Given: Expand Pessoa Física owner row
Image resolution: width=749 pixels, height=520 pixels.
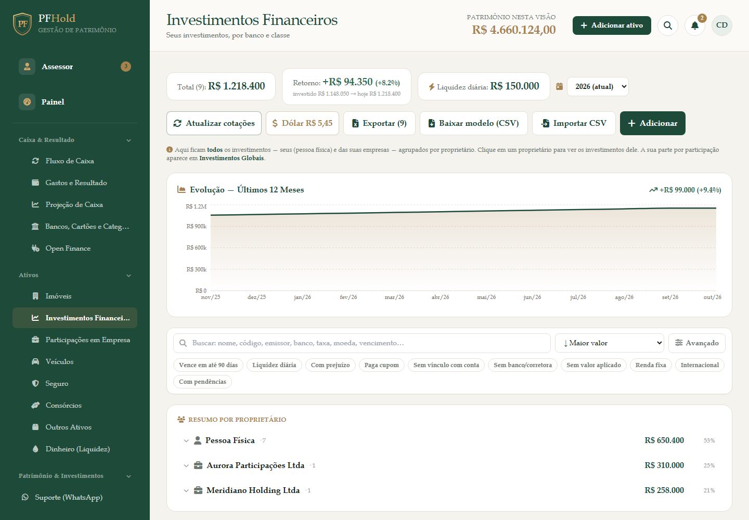Looking at the screenshot, I should click(449, 440).
